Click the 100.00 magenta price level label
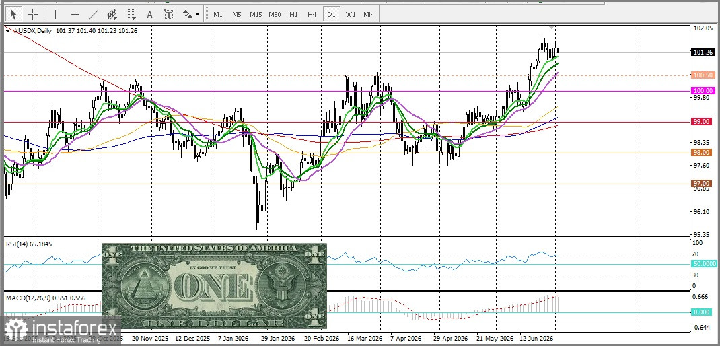The width and height of the screenshot is (720, 346). pyautogui.click(x=703, y=91)
